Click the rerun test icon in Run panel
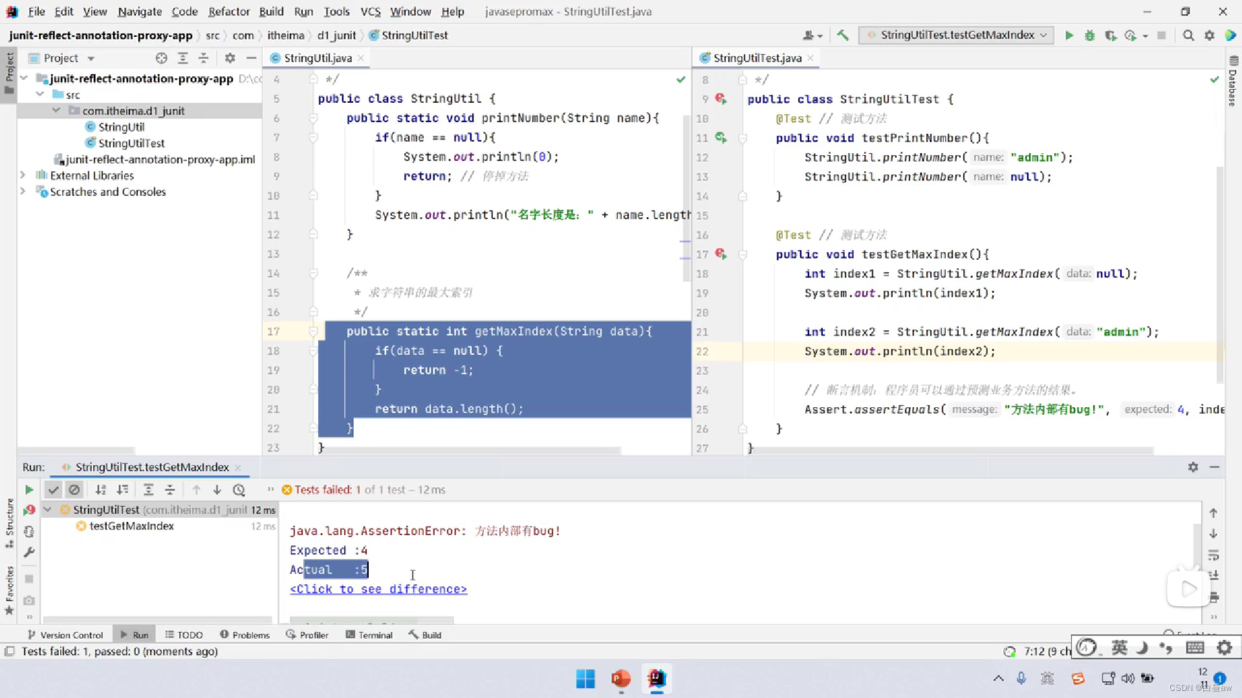This screenshot has height=698, width=1242. pos(29,490)
